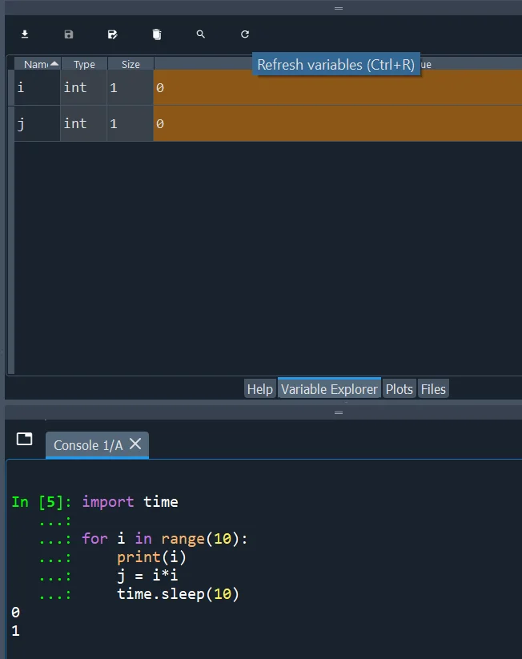Switch to the Help tab
522x659 pixels.
(x=260, y=389)
